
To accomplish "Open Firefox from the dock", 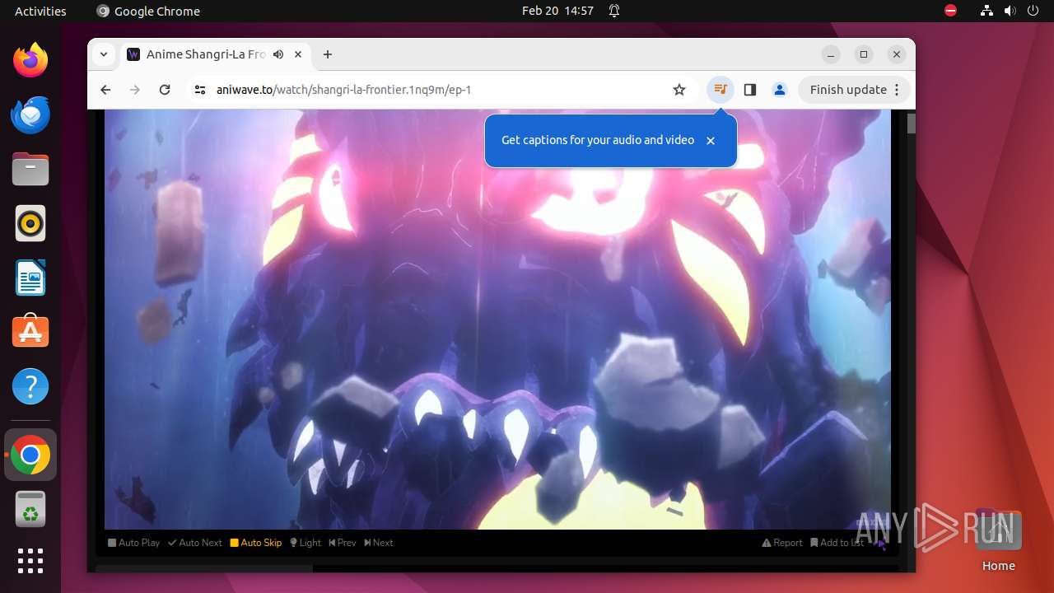I will (30, 60).
